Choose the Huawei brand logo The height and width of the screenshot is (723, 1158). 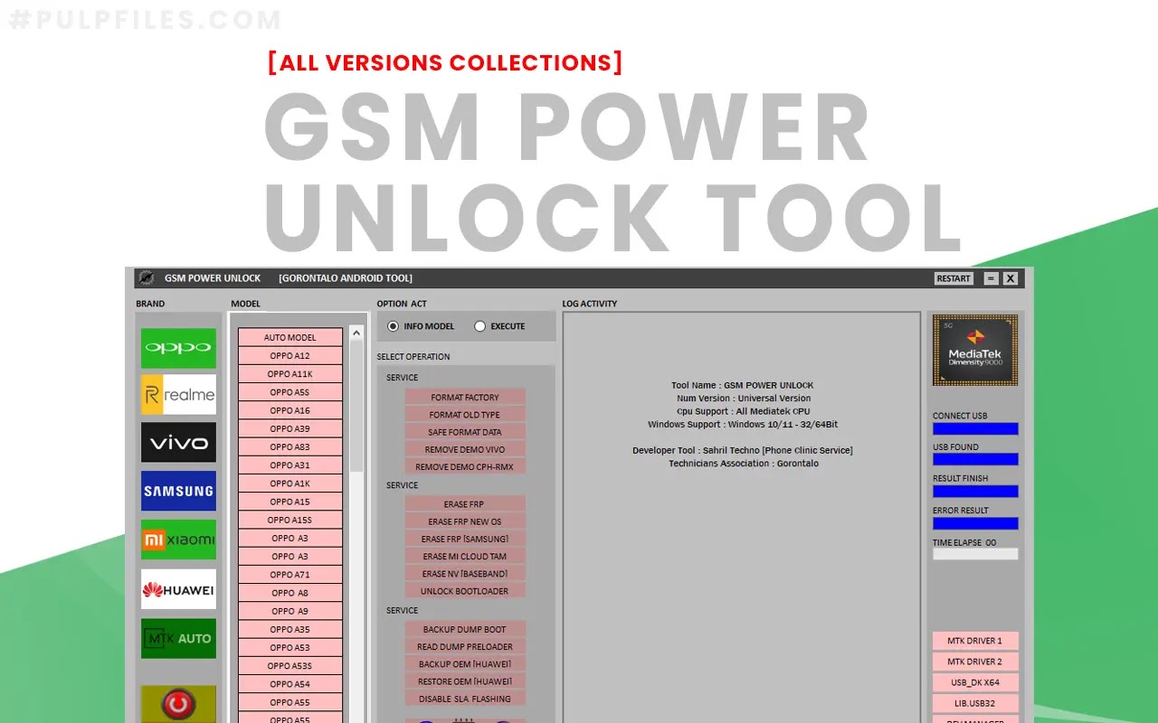coord(178,589)
